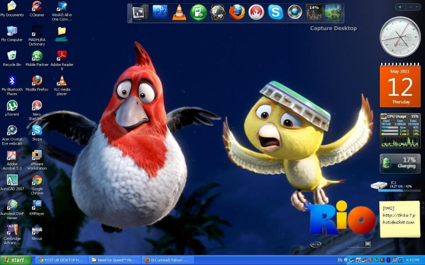Expand hidden system tray icons arrow

[346, 260]
